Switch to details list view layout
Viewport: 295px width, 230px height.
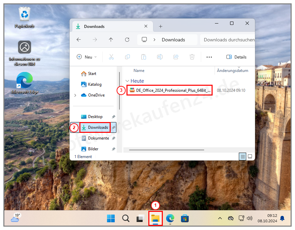[242, 156]
